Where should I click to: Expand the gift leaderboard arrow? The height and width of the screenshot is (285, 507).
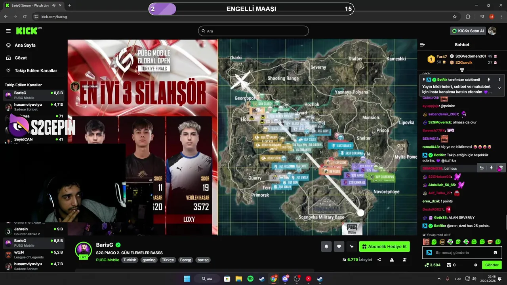(x=462, y=70)
